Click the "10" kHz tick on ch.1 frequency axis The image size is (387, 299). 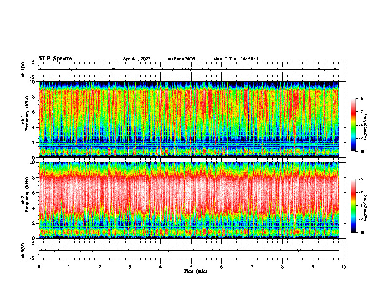(x=33, y=82)
